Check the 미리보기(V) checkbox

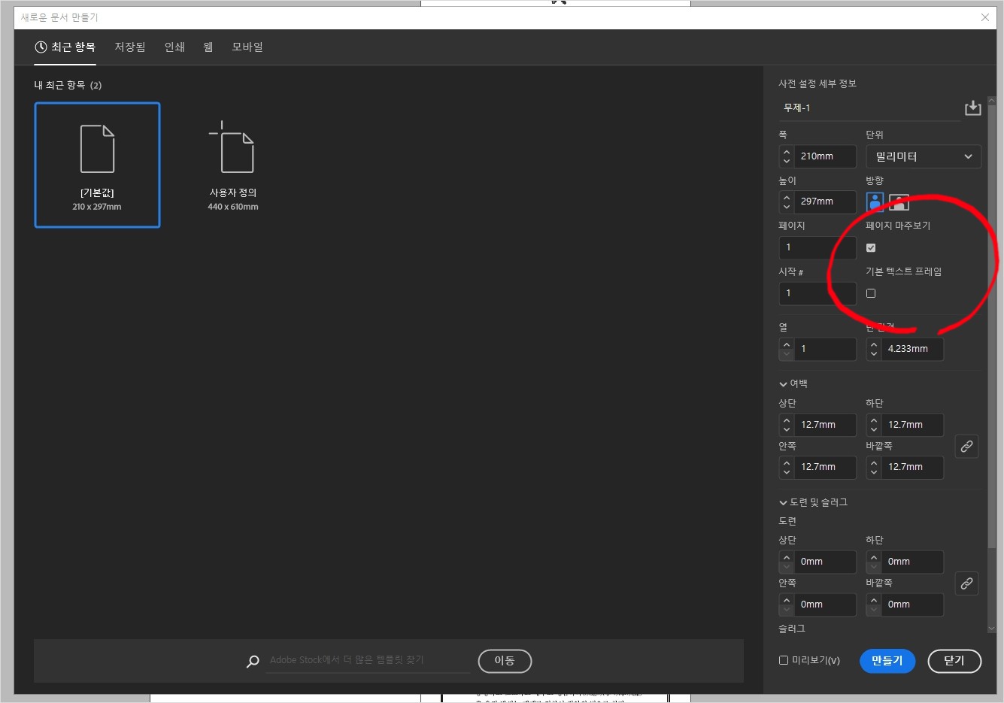pyautogui.click(x=783, y=660)
